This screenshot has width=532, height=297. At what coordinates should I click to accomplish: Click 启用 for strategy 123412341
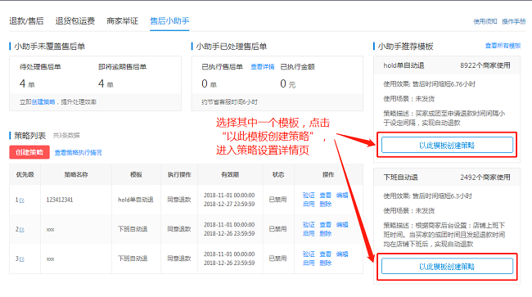pos(309,204)
